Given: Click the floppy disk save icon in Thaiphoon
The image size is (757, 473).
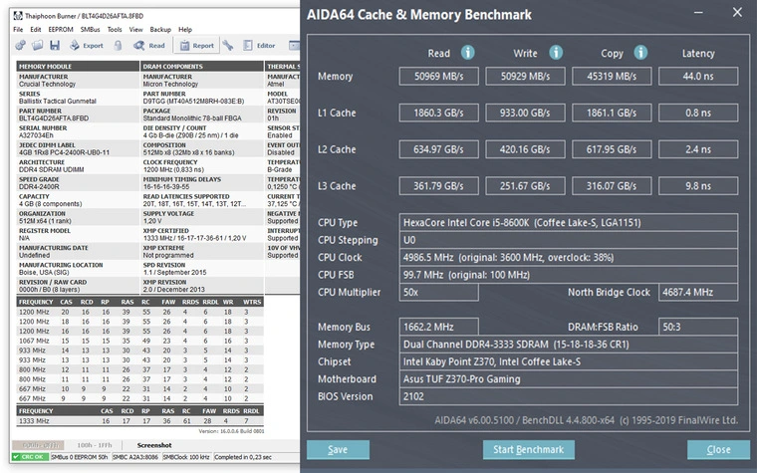Looking at the screenshot, I should [x=55, y=46].
